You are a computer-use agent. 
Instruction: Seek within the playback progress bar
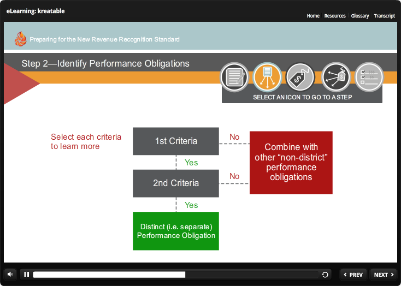(175, 275)
